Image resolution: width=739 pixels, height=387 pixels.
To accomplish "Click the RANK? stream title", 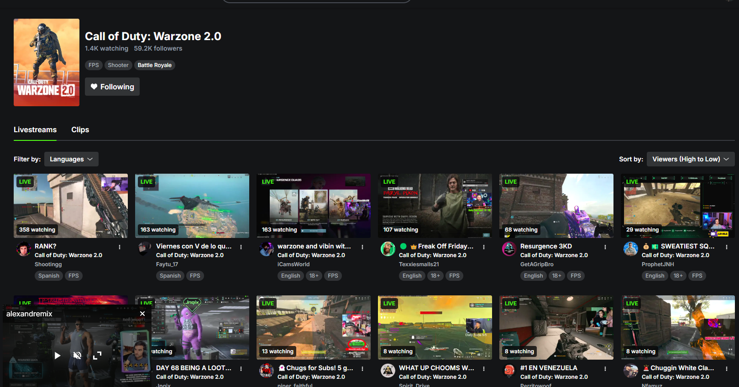I will tap(46, 246).
